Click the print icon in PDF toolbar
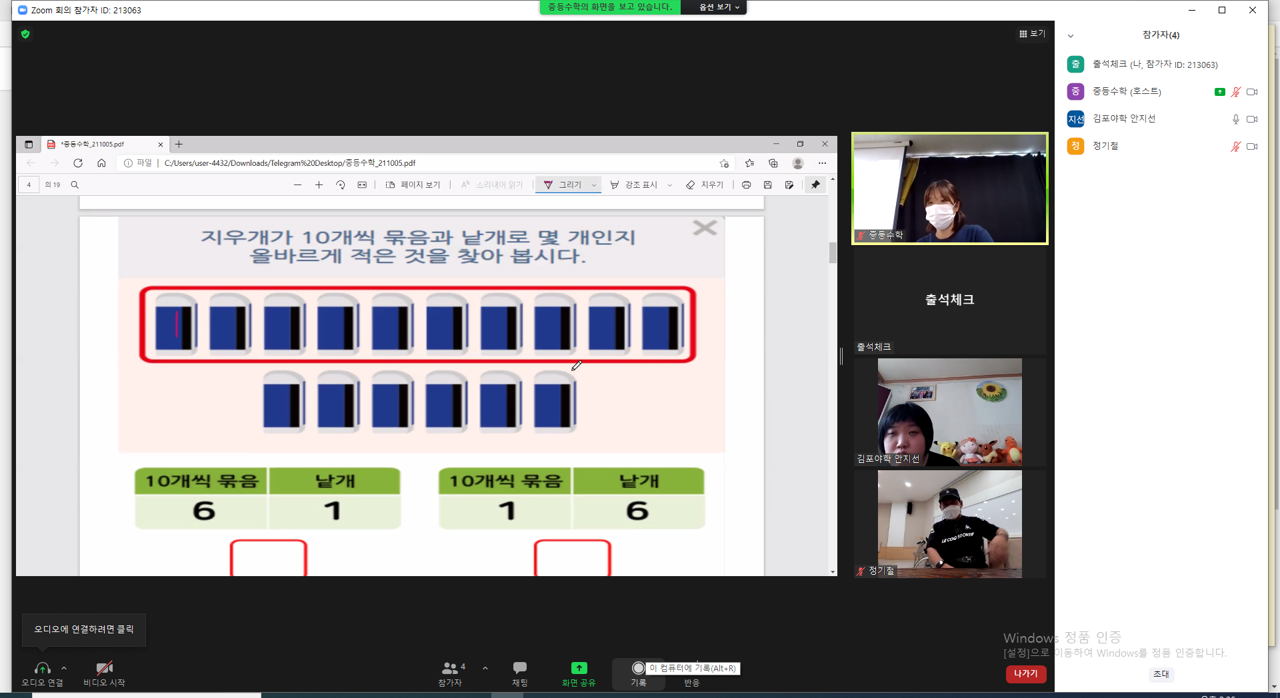The image size is (1280, 698). click(746, 184)
